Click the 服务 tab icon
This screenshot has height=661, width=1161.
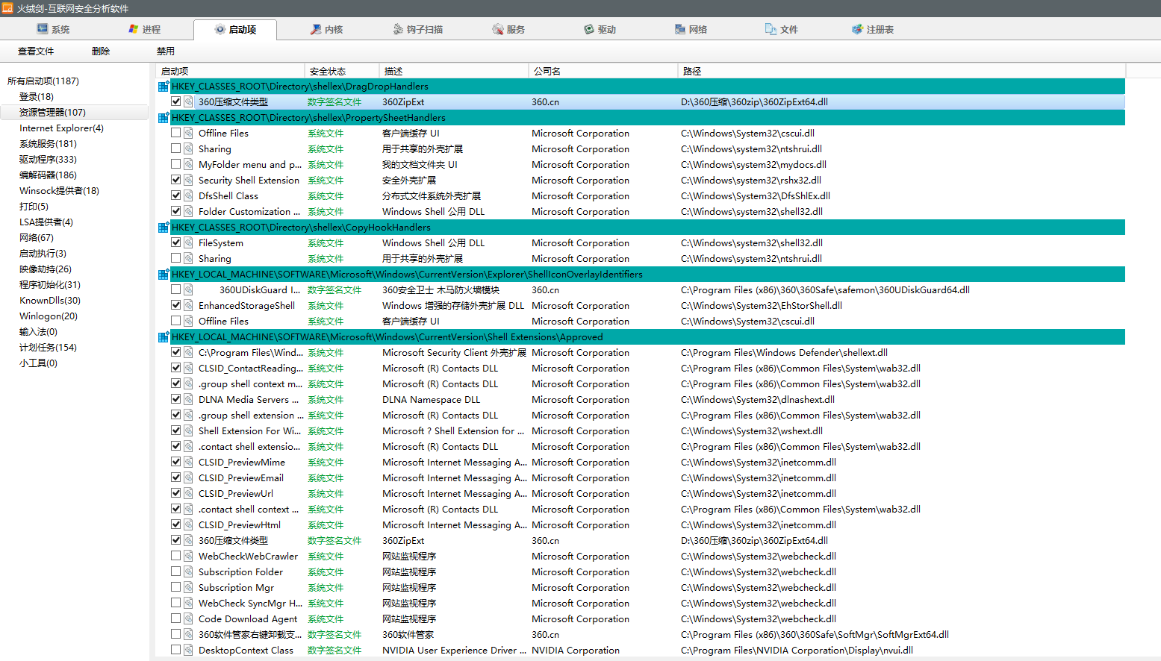[x=498, y=29]
